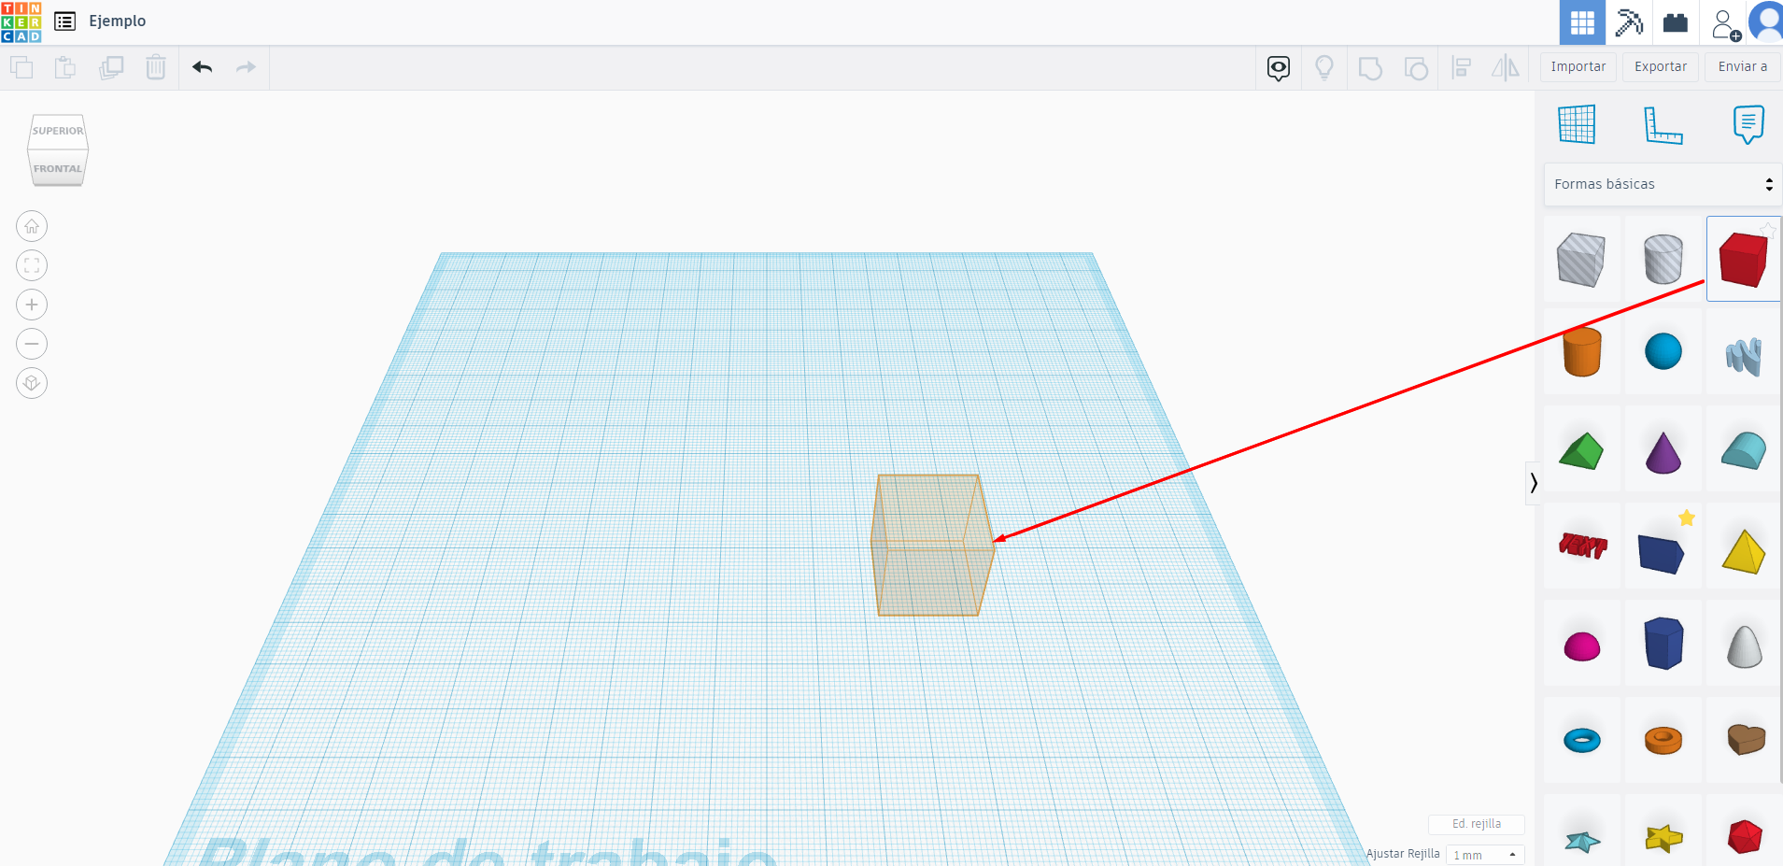Screen dimensions: 1783x866
Task: Select the blue Sphere shape
Action: coord(1663,352)
